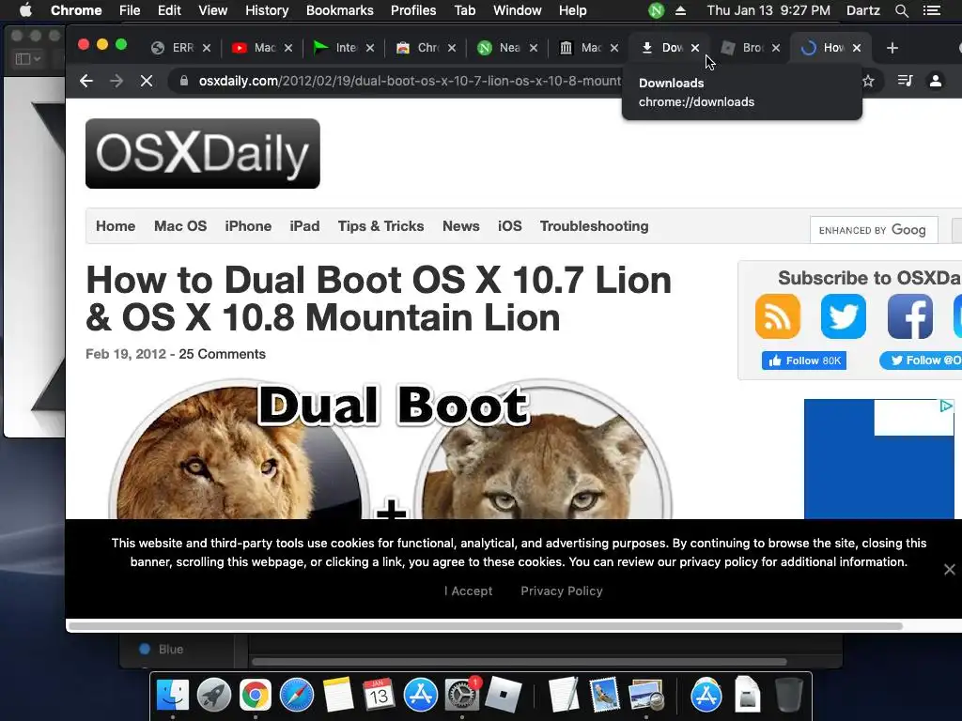The image size is (962, 721).
Task: Open the Troubleshooting section
Action: pyautogui.click(x=594, y=226)
